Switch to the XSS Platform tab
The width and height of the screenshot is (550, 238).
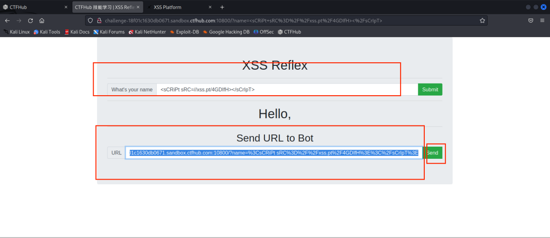pos(180,7)
